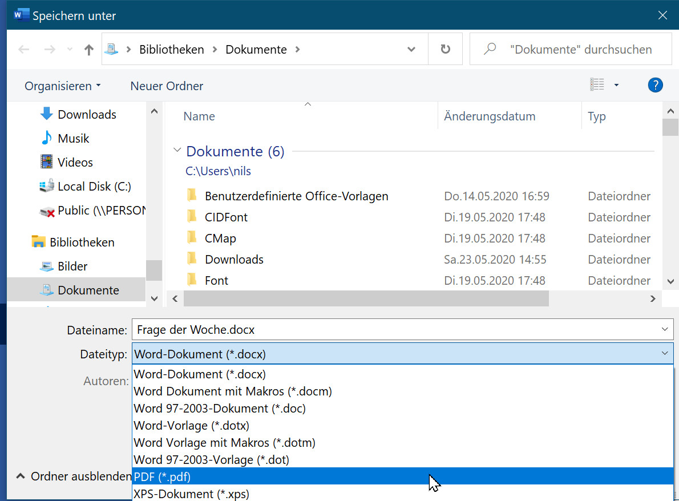The height and width of the screenshot is (501, 679).
Task: Open the view options dropdown arrow
Action: (616, 86)
